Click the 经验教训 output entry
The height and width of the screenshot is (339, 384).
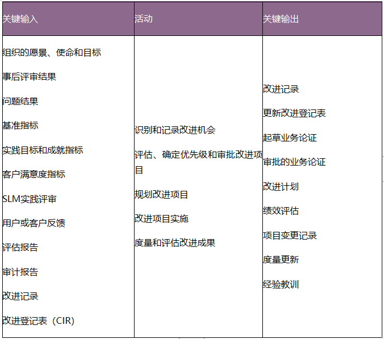(x=281, y=285)
